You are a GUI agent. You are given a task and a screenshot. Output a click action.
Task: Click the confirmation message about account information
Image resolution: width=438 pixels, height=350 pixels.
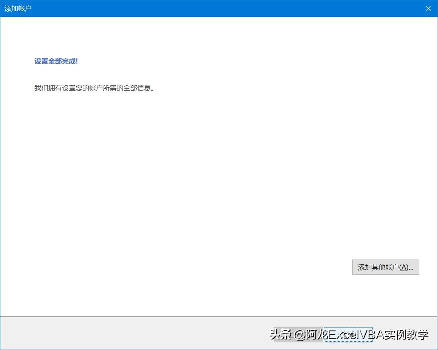[95, 88]
